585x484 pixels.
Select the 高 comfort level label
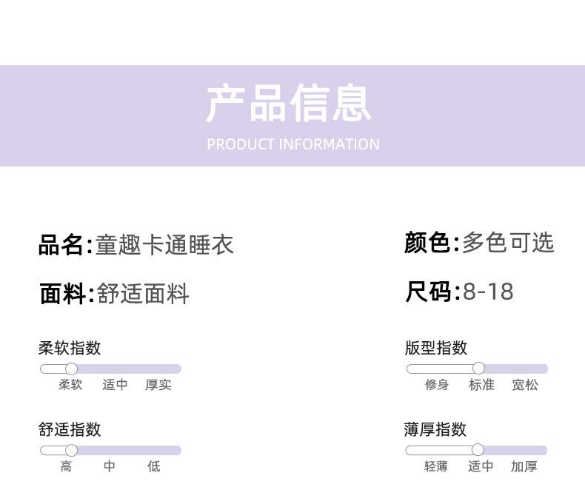[66, 466]
